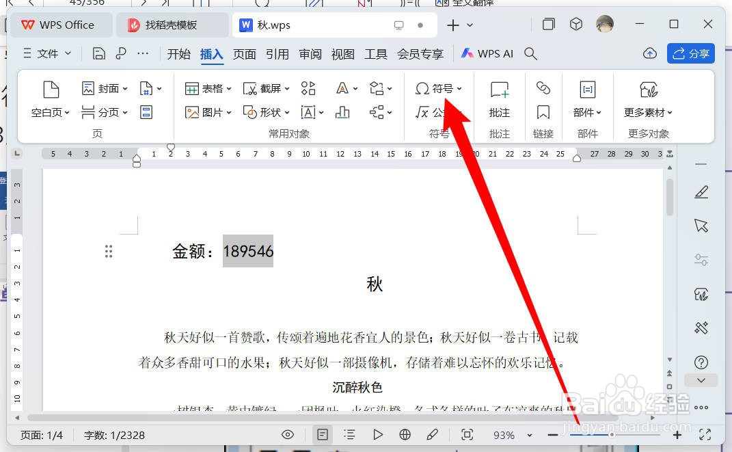Switch to full screen mode in status bar
Screen dimensions: 732x452
pos(705,434)
